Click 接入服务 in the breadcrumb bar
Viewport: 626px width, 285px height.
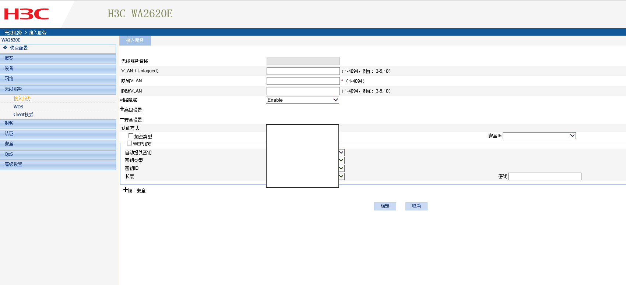pyautogui.click(x=38, y=33)
